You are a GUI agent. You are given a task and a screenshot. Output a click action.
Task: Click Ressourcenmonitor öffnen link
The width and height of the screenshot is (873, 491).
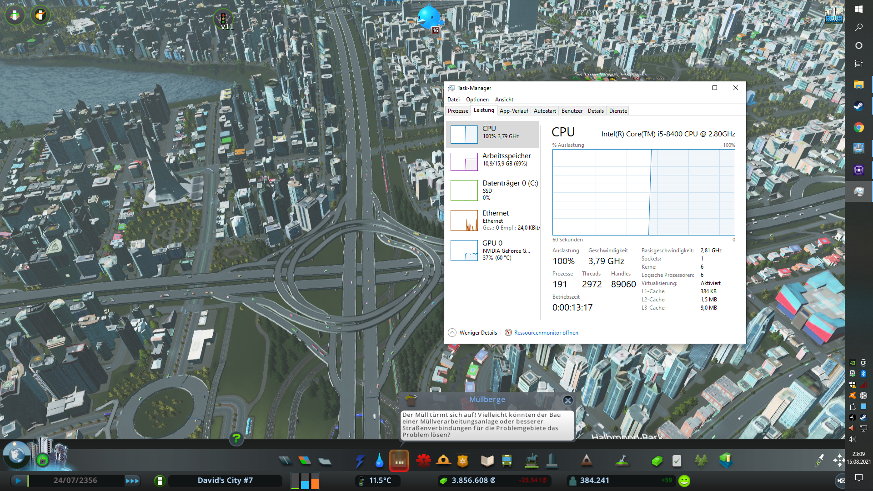click(x=546, y=333)
